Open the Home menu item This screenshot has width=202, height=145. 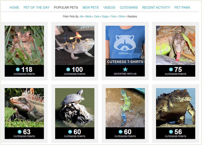click(14, 7)
